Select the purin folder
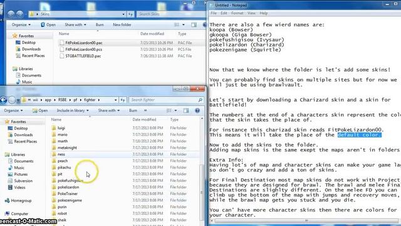Screen dimensions: 401x226 (62, 207)
